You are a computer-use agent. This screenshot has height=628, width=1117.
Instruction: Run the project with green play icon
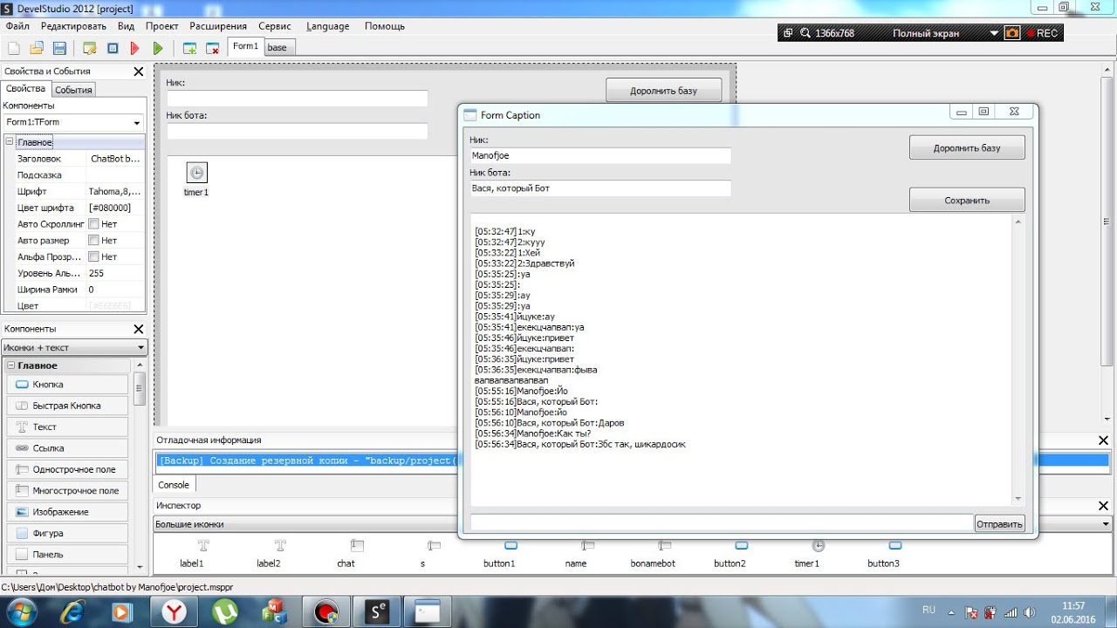coord(158,48)
